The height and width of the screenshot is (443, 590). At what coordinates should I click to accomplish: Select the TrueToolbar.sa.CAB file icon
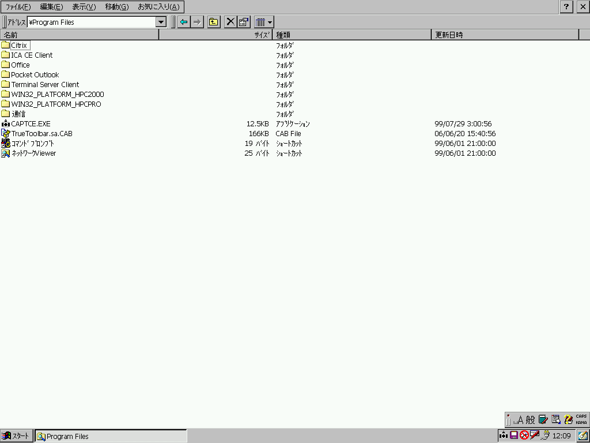click(5, 133)
